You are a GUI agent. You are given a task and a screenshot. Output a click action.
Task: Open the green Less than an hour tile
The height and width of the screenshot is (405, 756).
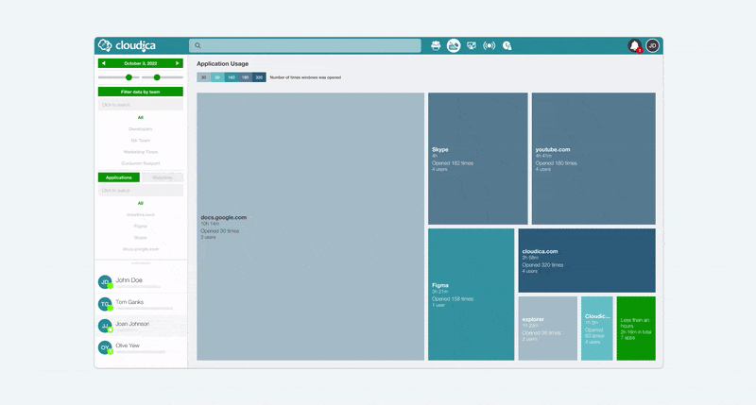pos(636,328)
